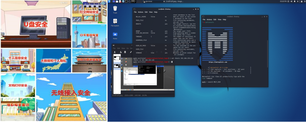The image size is (306, 122).
Task: Open File menu in msfconsole terminal
Action: pos(204,19)
